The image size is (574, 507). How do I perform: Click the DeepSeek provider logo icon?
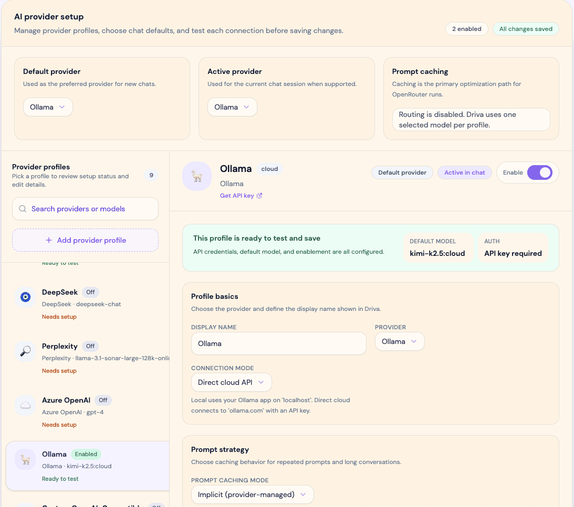(25, 297)
